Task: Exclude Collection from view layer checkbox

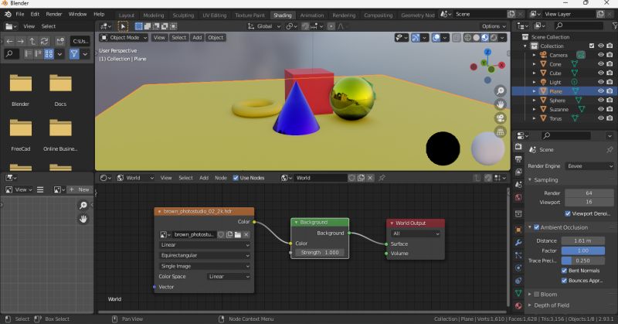Action: (592, 46)
